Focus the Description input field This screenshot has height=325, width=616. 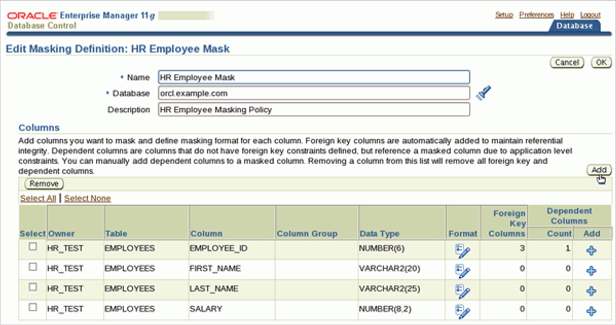tap(314, 109)
